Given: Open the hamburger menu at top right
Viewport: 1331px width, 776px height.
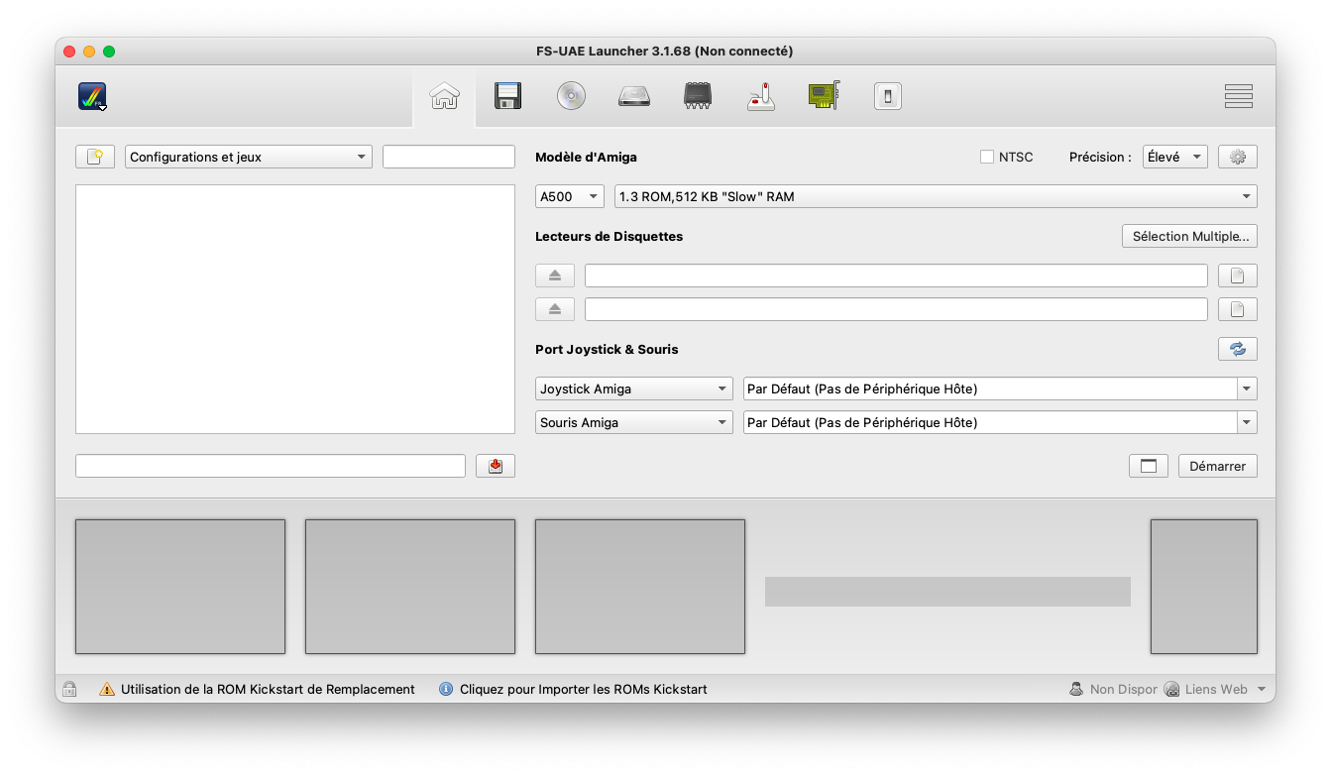Looking at the screenshot, I should (1238, 96).
